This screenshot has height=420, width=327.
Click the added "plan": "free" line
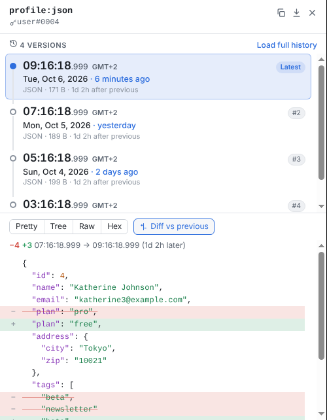pyautogui.click(x=152, y=324)
